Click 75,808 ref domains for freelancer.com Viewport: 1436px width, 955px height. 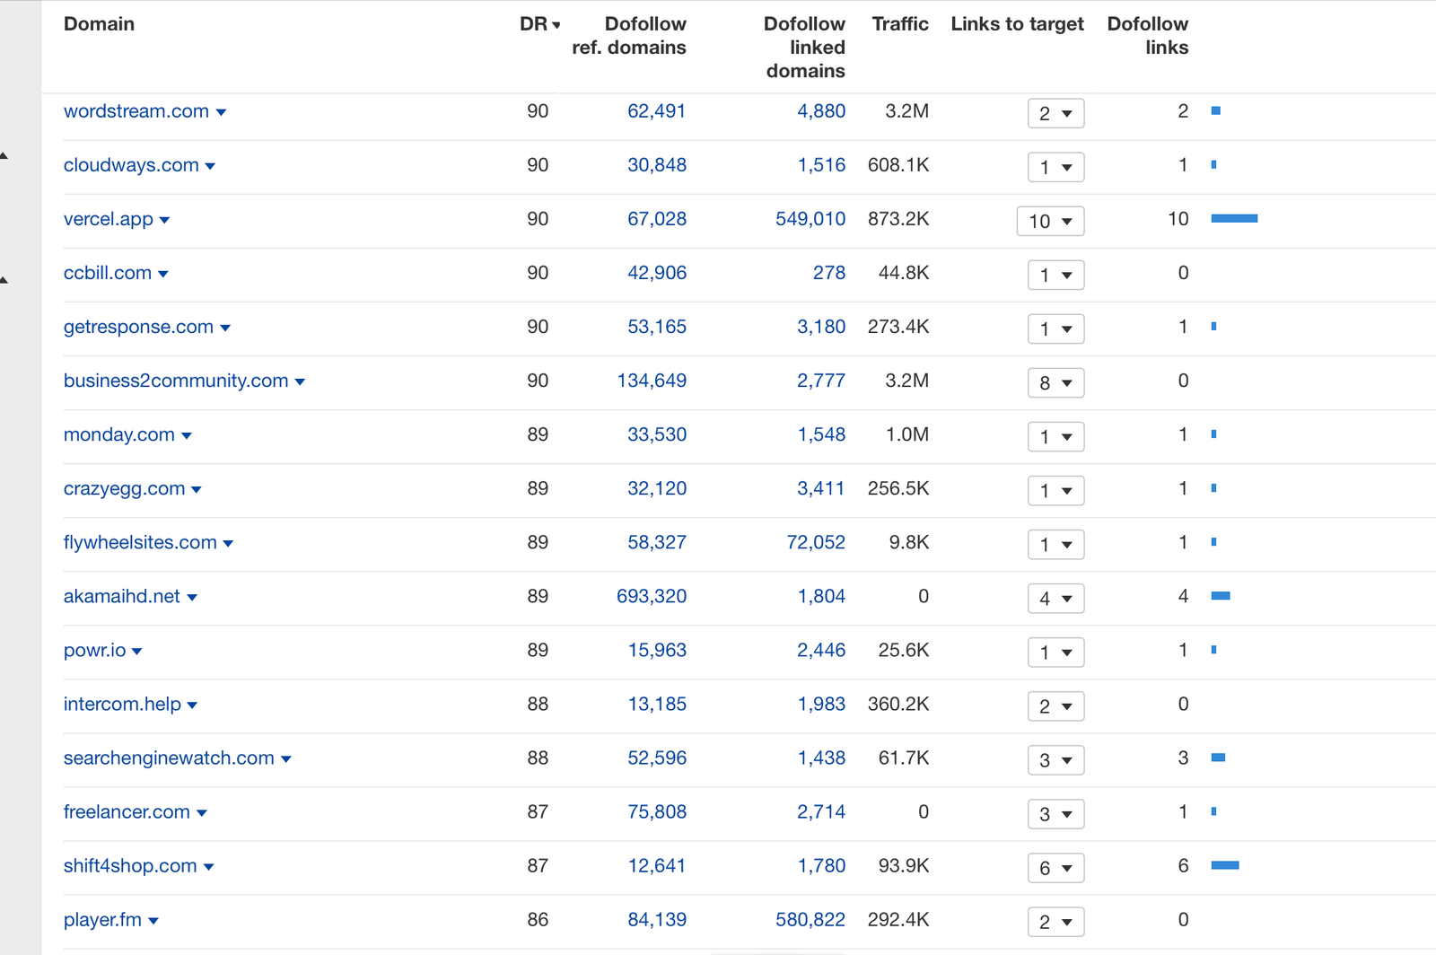click(656, 811)
